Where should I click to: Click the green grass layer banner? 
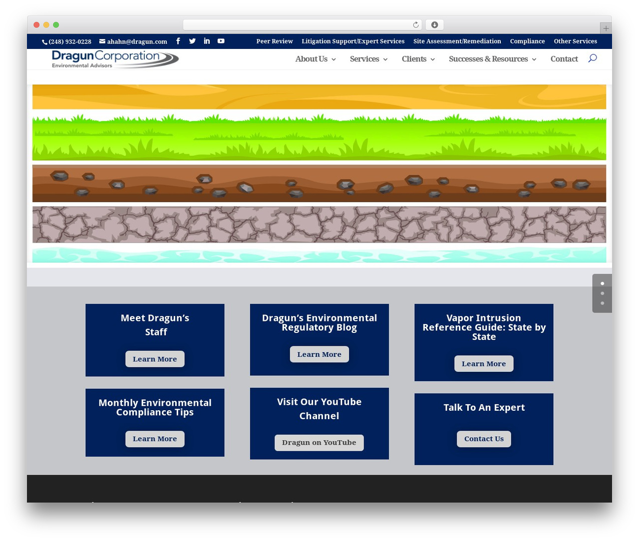[x=319, y=137]
